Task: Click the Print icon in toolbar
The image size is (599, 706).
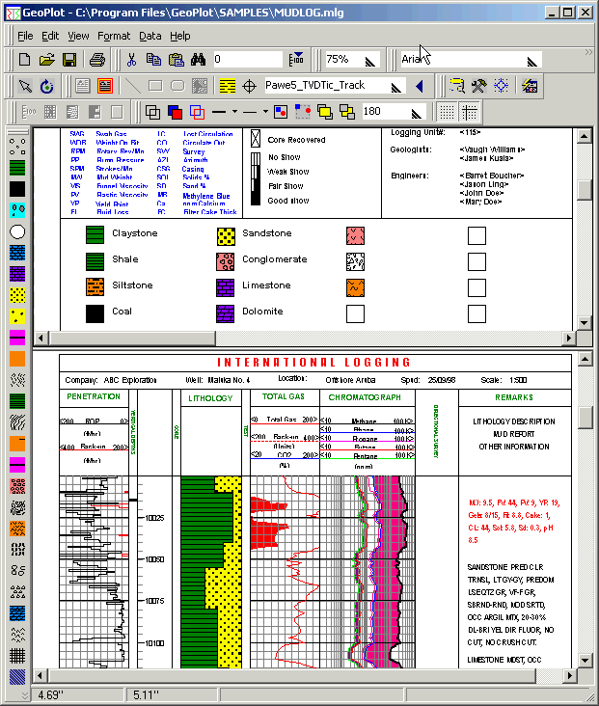Action: (97, 60)
